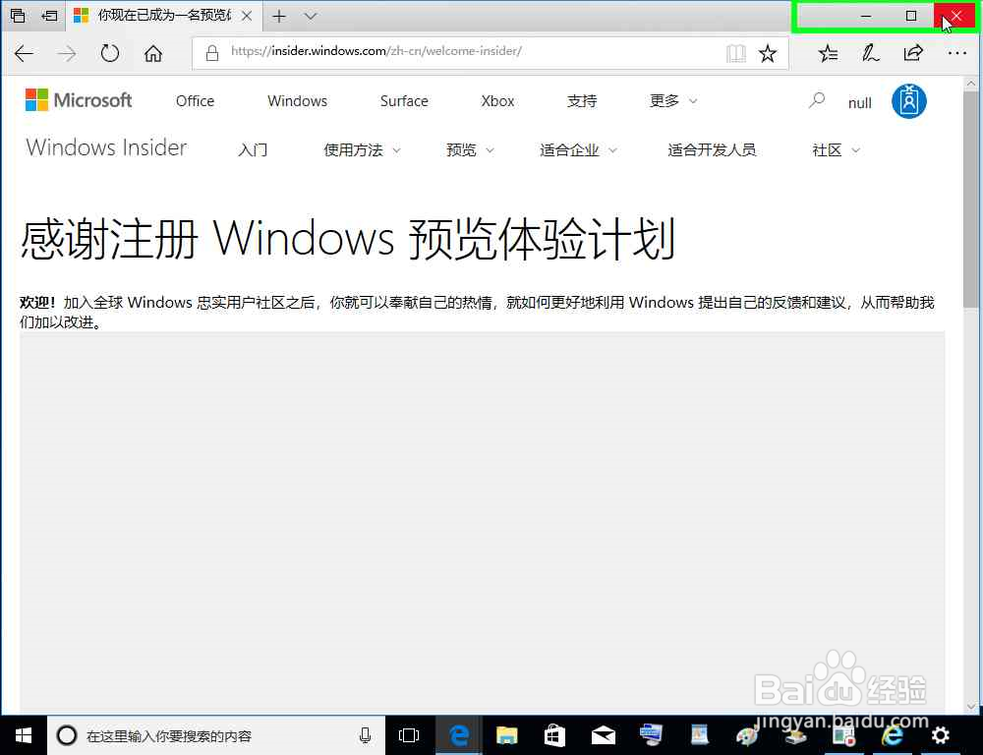Open the Hub favorites panel in Edge

[827, 53]
